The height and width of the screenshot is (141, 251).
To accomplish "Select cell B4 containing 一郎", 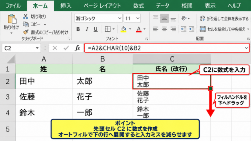I will [x=103, y=113].
